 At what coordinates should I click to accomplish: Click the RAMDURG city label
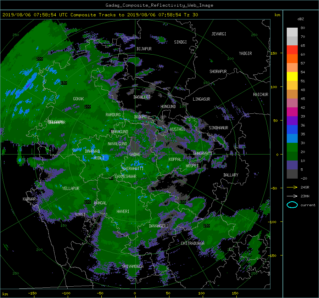coord(113,115)
